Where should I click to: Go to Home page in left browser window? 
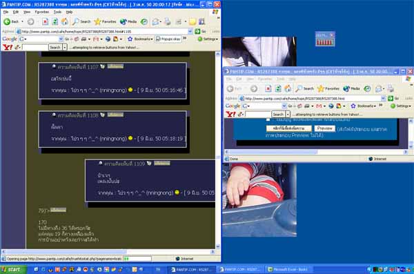pos(64,21)
